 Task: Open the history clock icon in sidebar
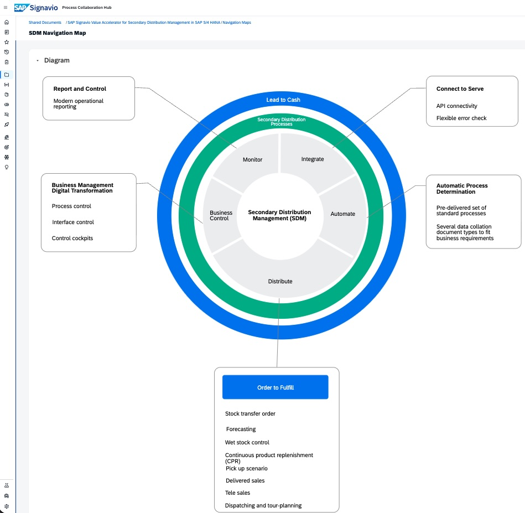[7, 52]
